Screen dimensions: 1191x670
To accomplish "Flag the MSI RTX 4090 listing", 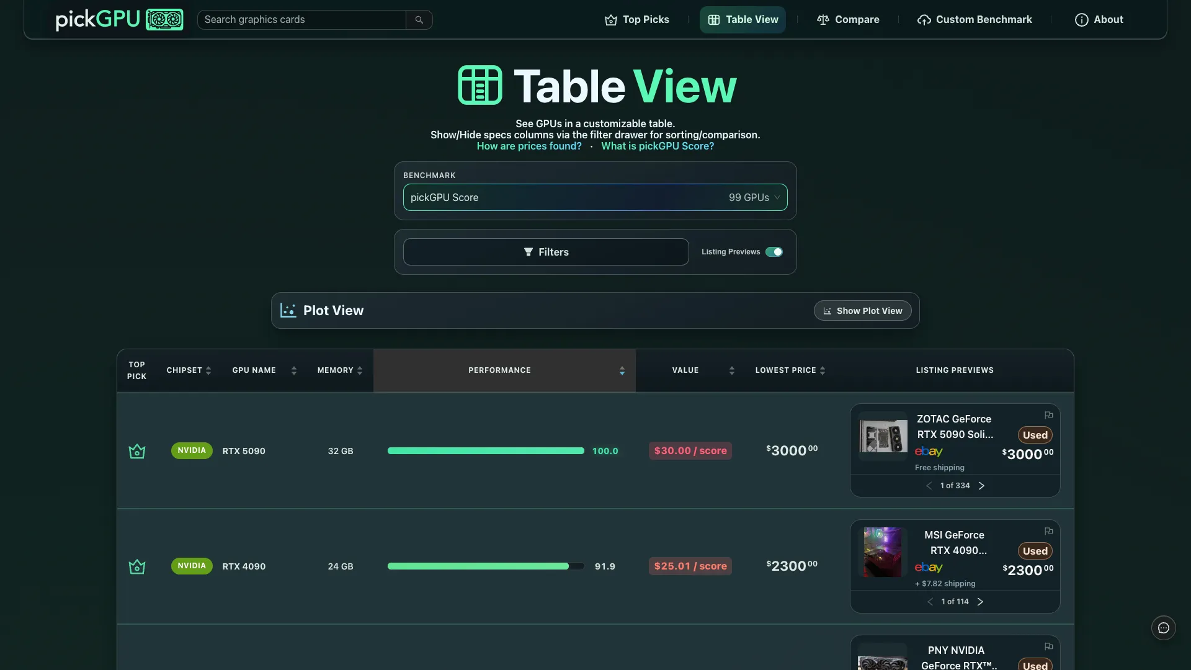I will click(1048, 531).
